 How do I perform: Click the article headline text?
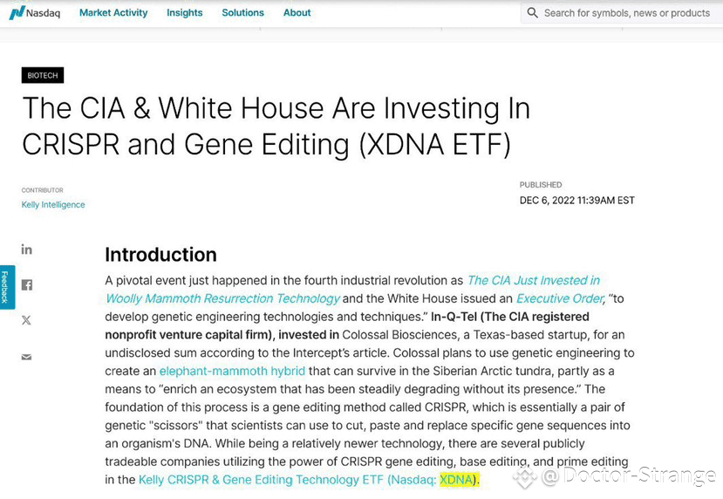click(x=276, y=126)
